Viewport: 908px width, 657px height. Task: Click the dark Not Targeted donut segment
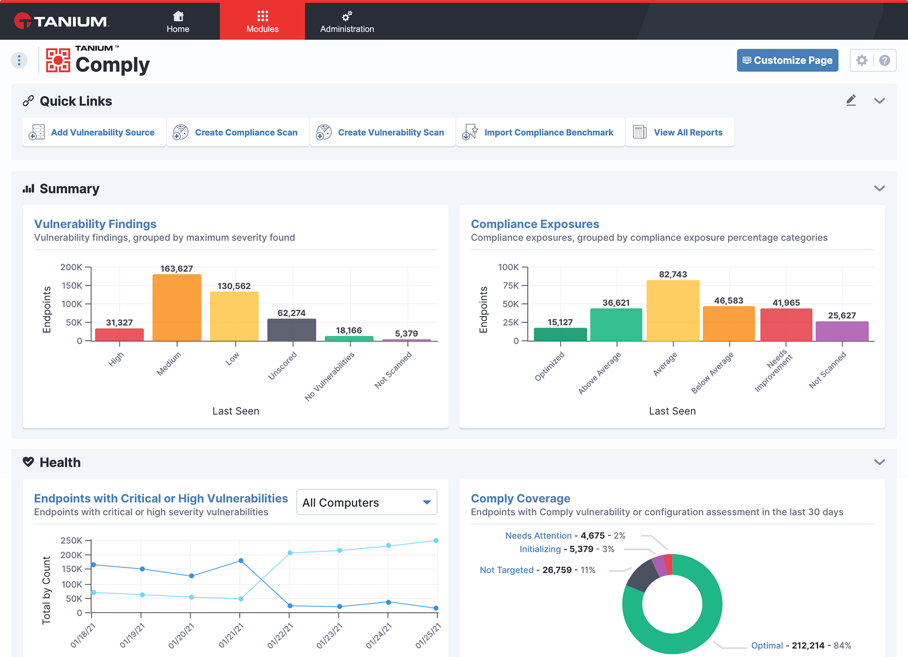tap(643, 576)
